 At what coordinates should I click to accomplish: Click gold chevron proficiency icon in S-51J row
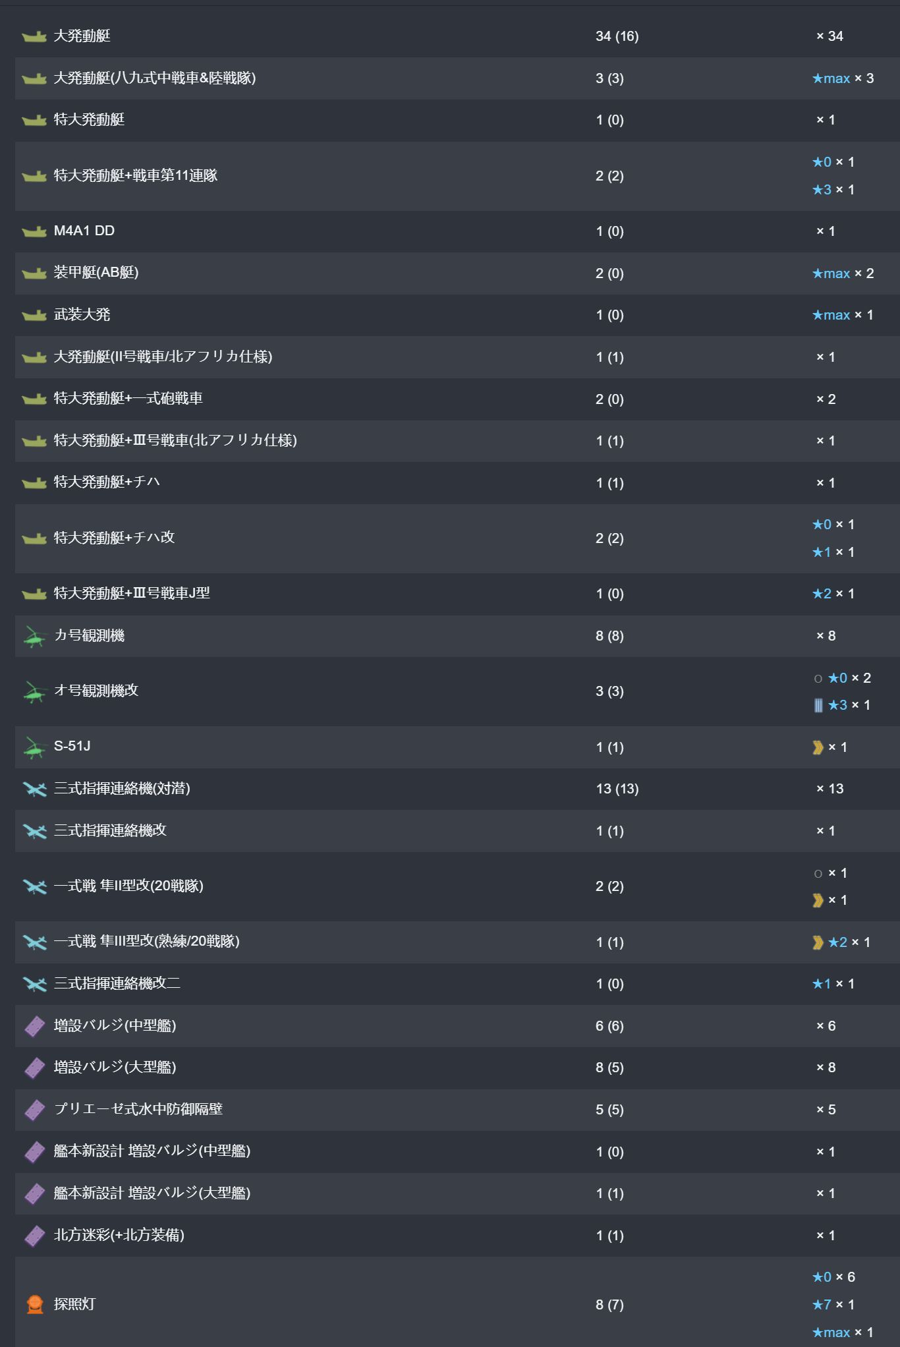[x=818, y=747]
